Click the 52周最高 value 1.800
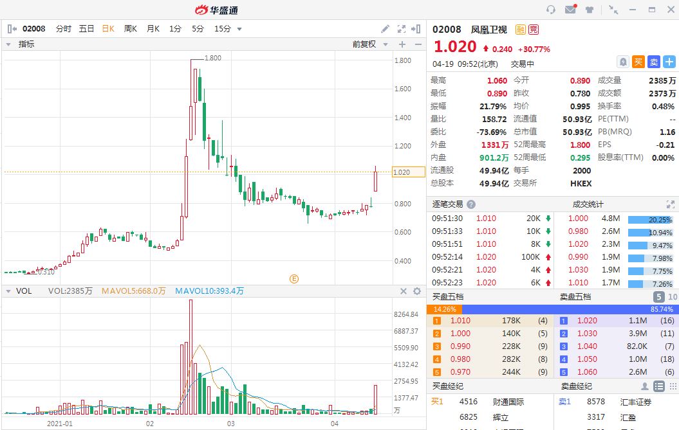The width and height of the screenshot is (679, 430). (x=580, y=145)
